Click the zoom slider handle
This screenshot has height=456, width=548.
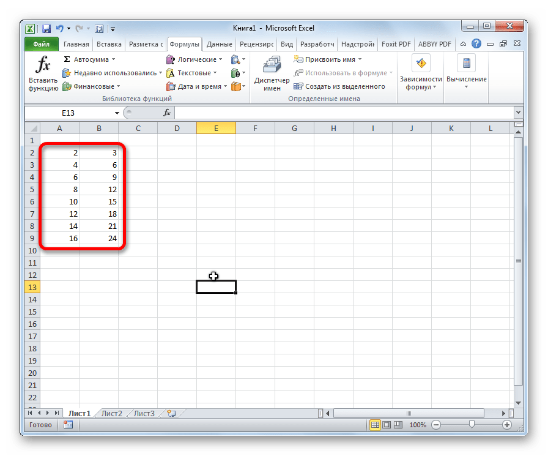pos(472,425)
